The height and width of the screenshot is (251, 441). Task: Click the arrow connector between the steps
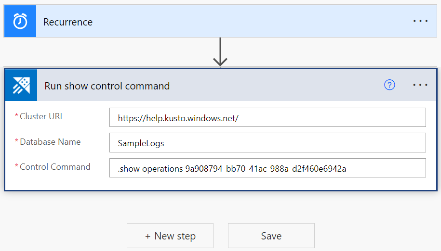220,52
